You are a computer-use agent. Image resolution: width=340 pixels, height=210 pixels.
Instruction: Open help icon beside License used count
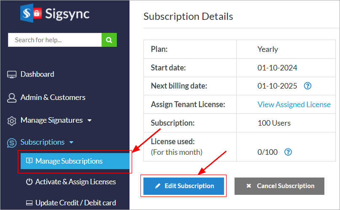click(288, 152)
